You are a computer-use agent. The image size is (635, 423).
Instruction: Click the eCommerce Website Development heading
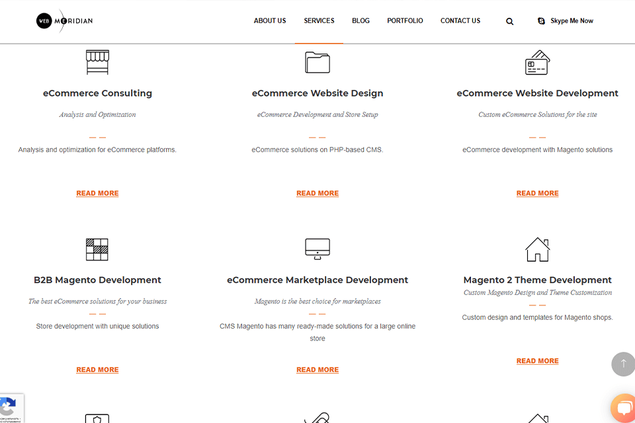click(x=537, y=93)
